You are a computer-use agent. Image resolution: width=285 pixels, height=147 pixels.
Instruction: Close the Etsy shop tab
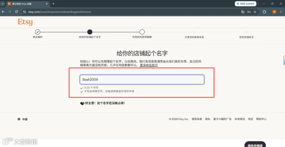pyautogui.click(x=47, y=3)
